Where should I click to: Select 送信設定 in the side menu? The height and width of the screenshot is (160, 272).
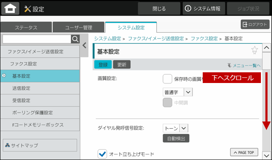pyautogui.click(x=40, y=88)
